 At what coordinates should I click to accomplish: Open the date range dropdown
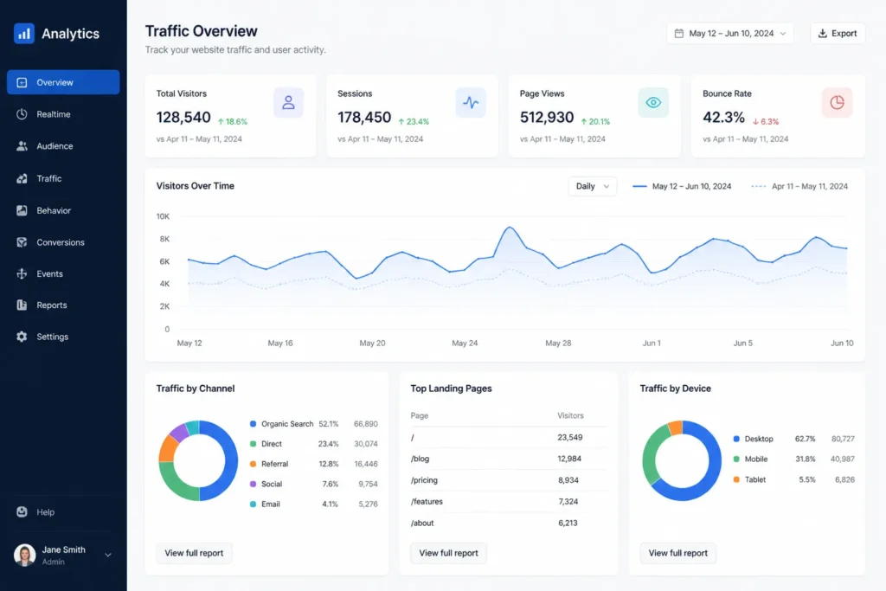pos(730,34)
